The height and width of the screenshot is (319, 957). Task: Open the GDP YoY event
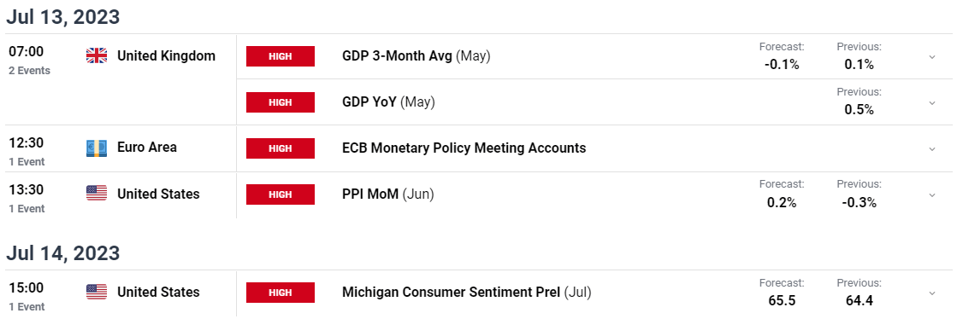[389, 102]
